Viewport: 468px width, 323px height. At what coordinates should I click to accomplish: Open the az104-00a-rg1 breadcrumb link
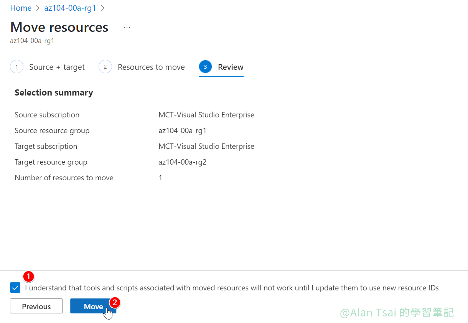point(70,8)
